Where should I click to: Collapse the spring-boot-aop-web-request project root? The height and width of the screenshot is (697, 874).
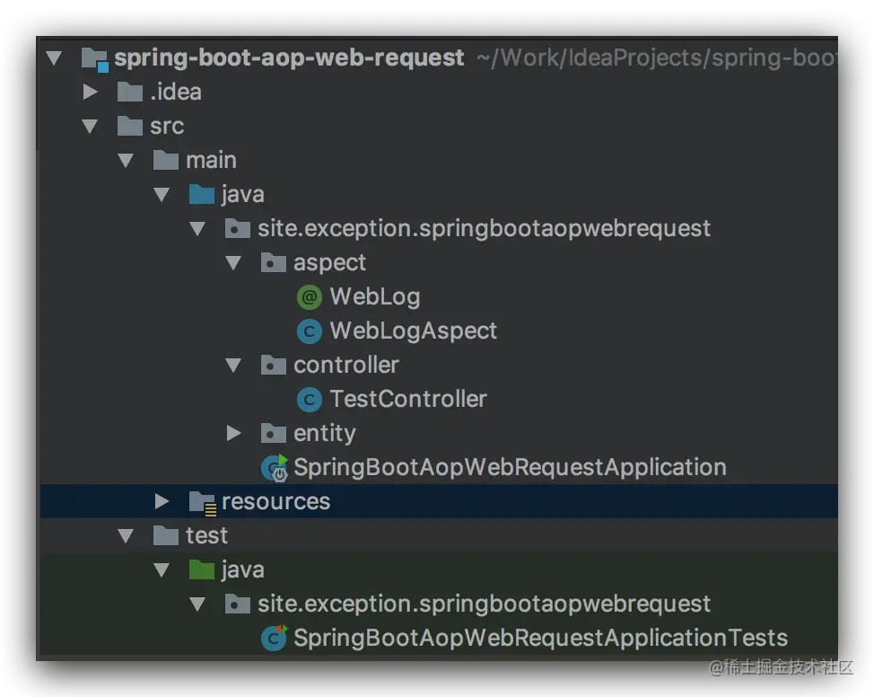(54, 58)
